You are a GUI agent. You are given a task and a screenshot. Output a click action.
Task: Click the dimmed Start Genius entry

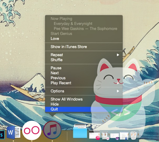[84, 34]
